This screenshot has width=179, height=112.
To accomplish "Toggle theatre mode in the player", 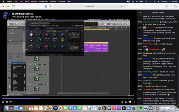I will tap(130, 102).
